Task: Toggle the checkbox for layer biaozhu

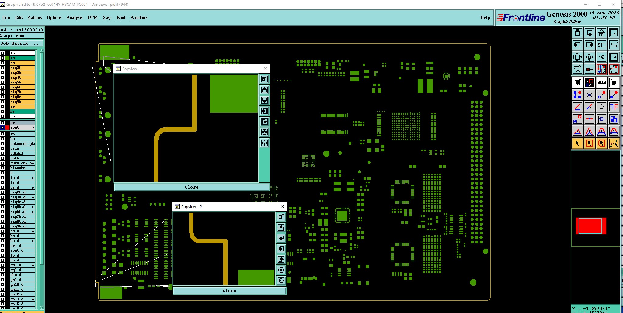Action: coord(2,168)
